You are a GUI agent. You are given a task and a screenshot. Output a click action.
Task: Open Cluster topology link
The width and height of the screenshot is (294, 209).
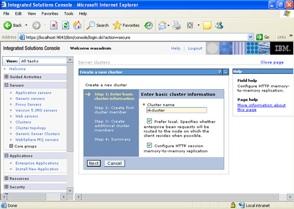31,128
